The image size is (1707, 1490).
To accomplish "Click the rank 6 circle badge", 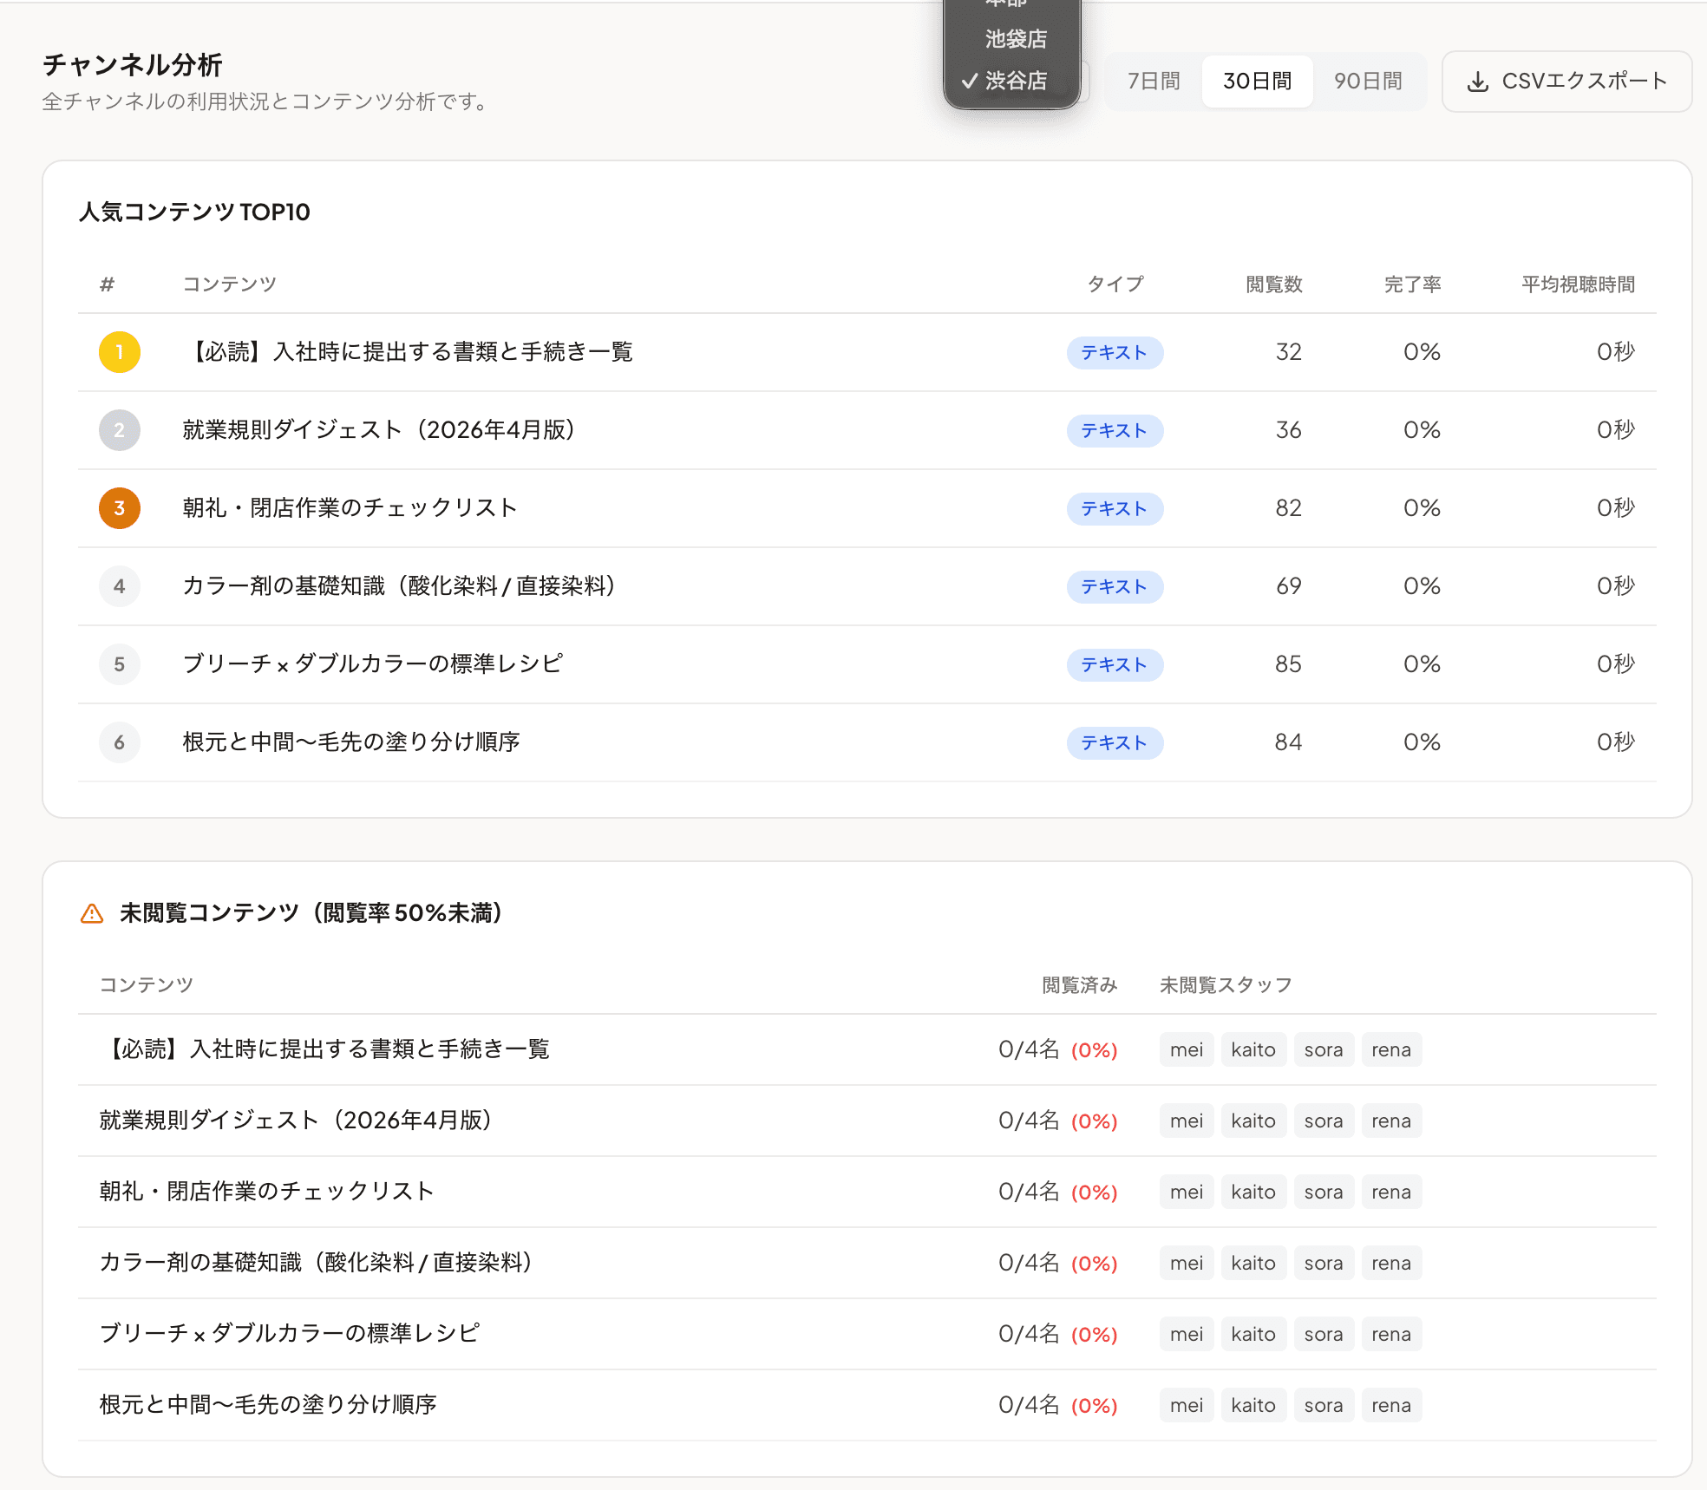I will pyautogui.click(x=119, y=742).
